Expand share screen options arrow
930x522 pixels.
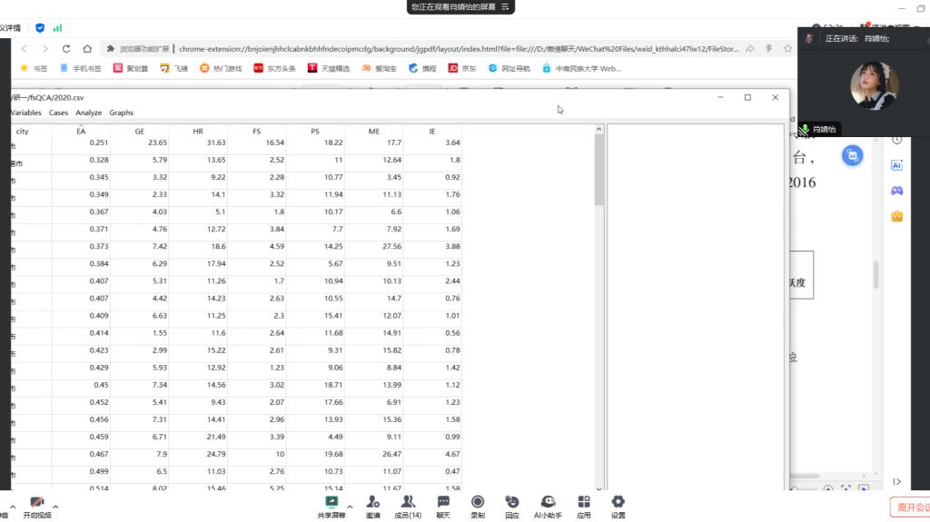pos(350,507)
